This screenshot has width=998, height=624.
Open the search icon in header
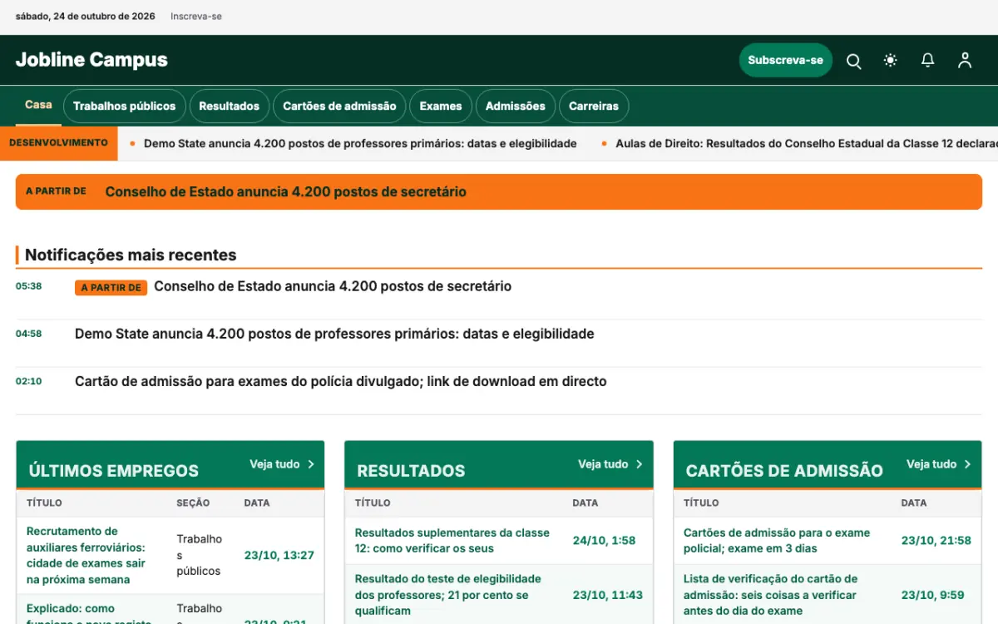point(853,61)
